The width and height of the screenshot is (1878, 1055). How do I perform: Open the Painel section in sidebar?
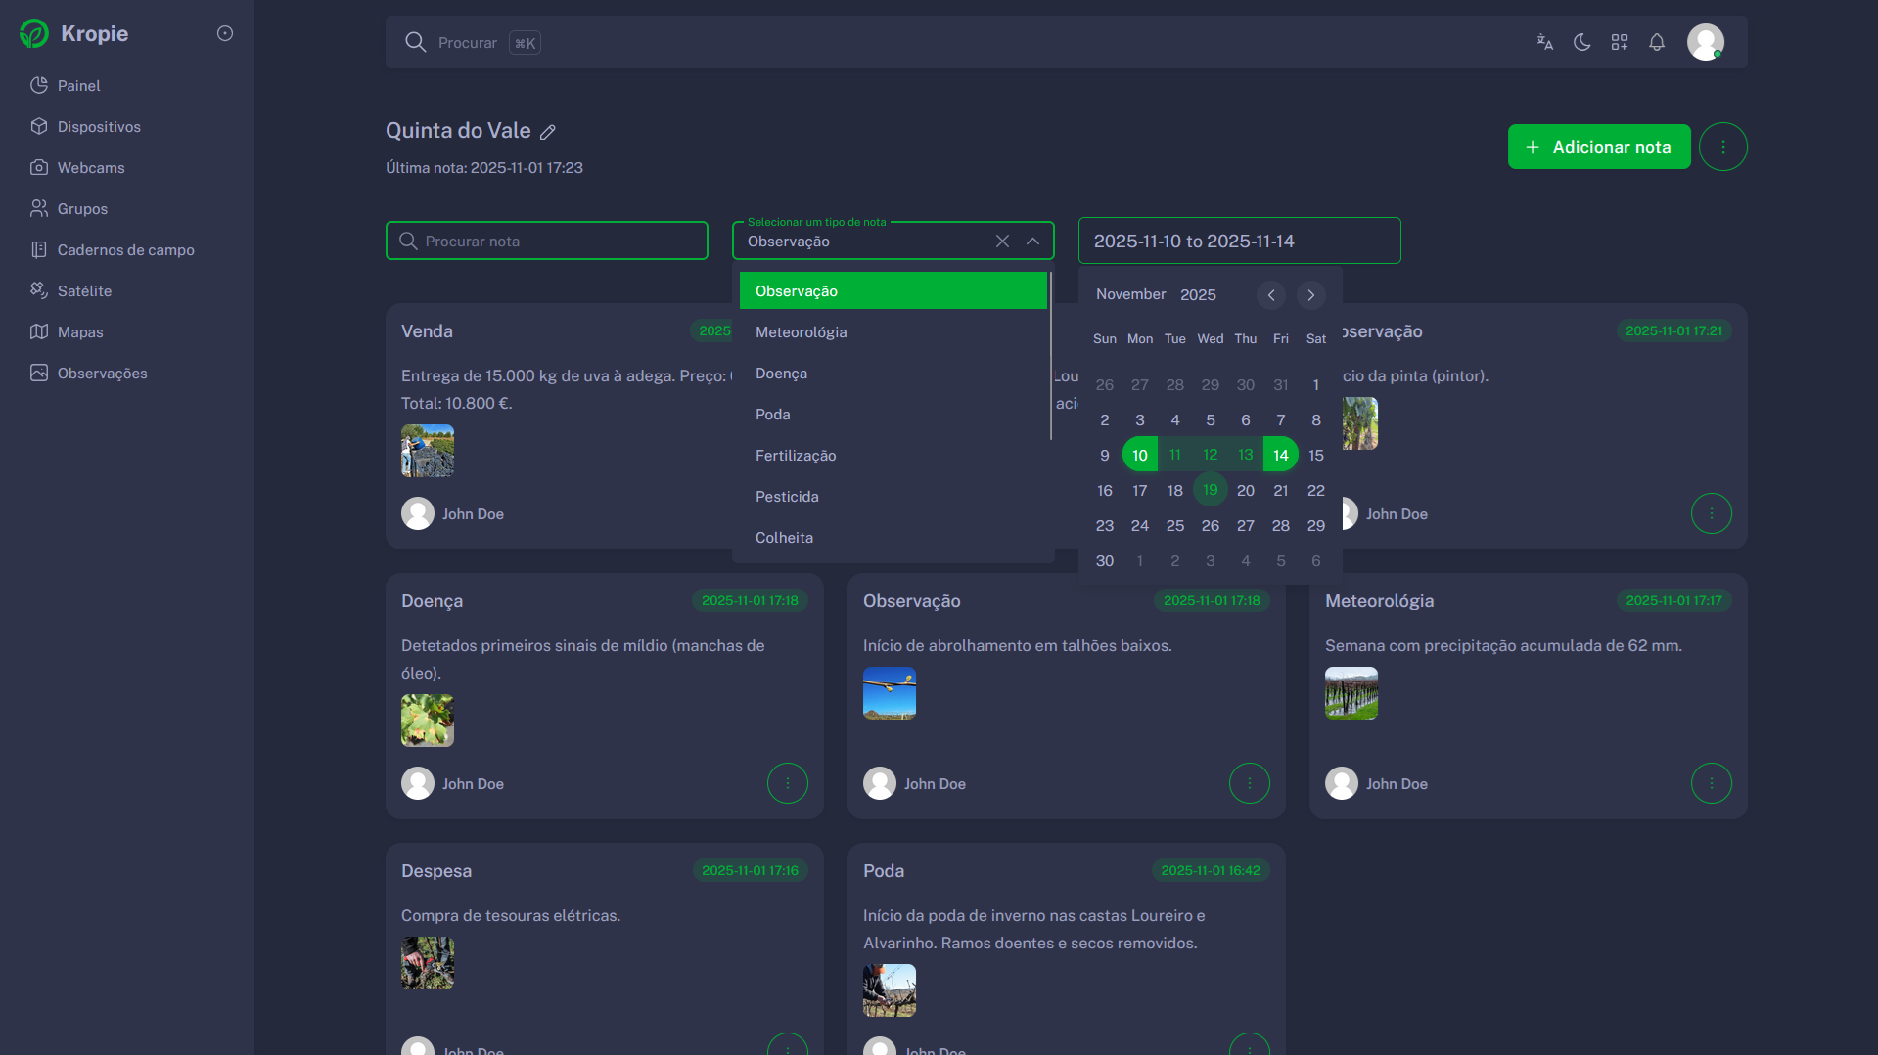point(78,85)
